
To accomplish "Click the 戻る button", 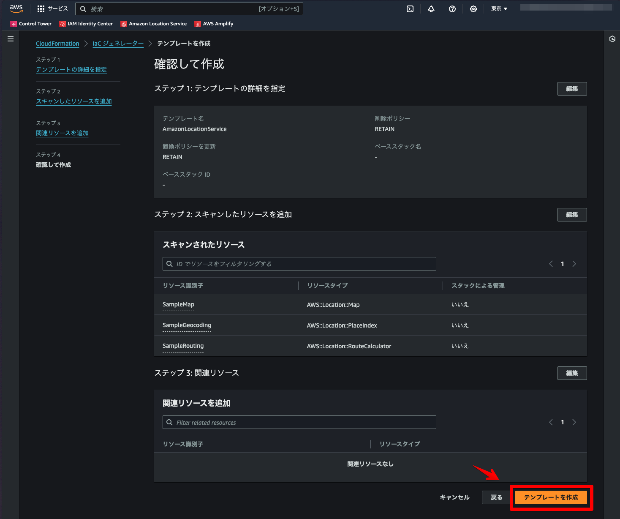I will point(496,497).
